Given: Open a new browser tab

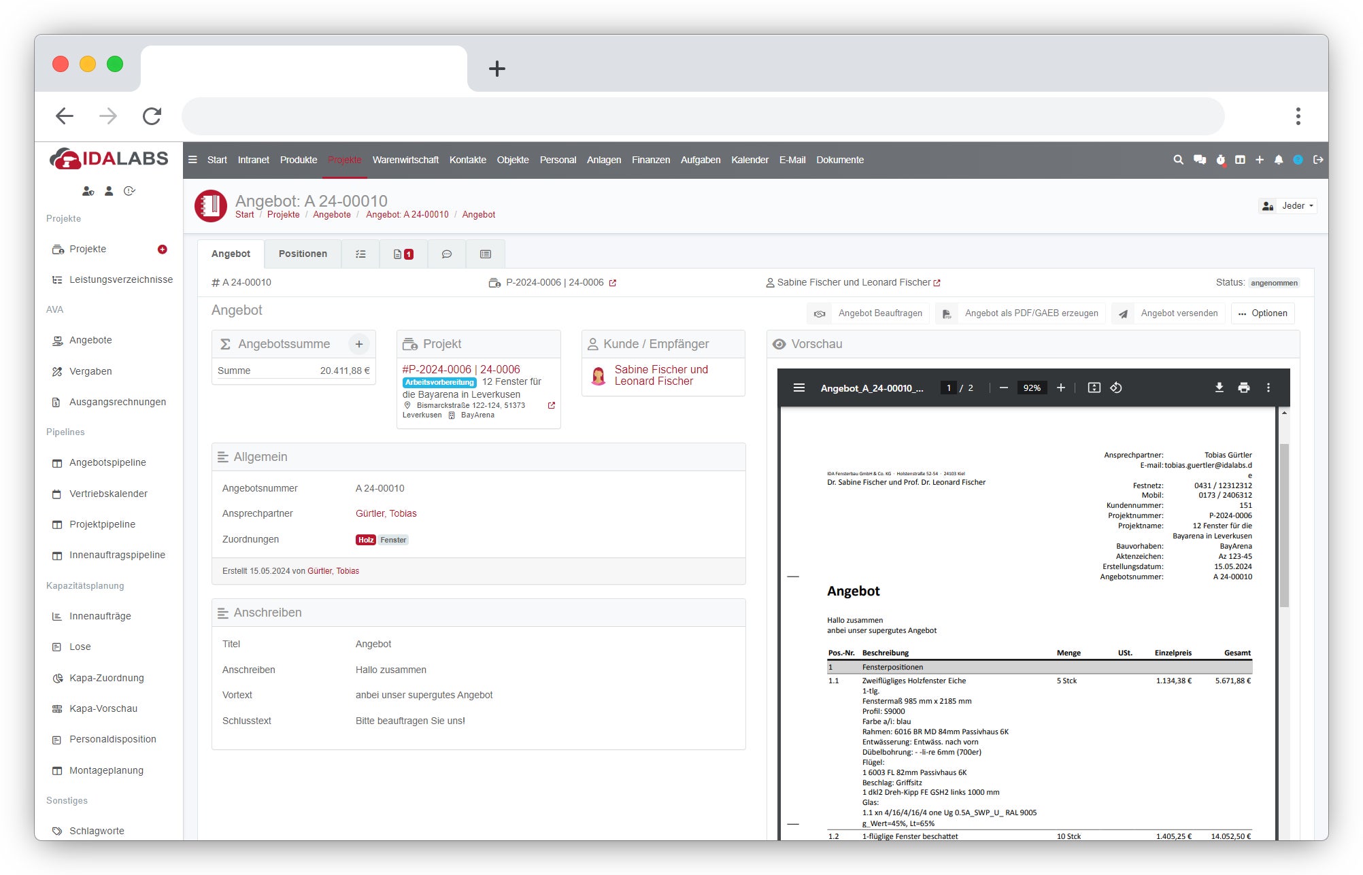Looking at the screenshot, I should click(497, 69).
